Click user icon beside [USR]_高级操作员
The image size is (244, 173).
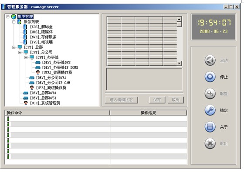pos(32,88)
